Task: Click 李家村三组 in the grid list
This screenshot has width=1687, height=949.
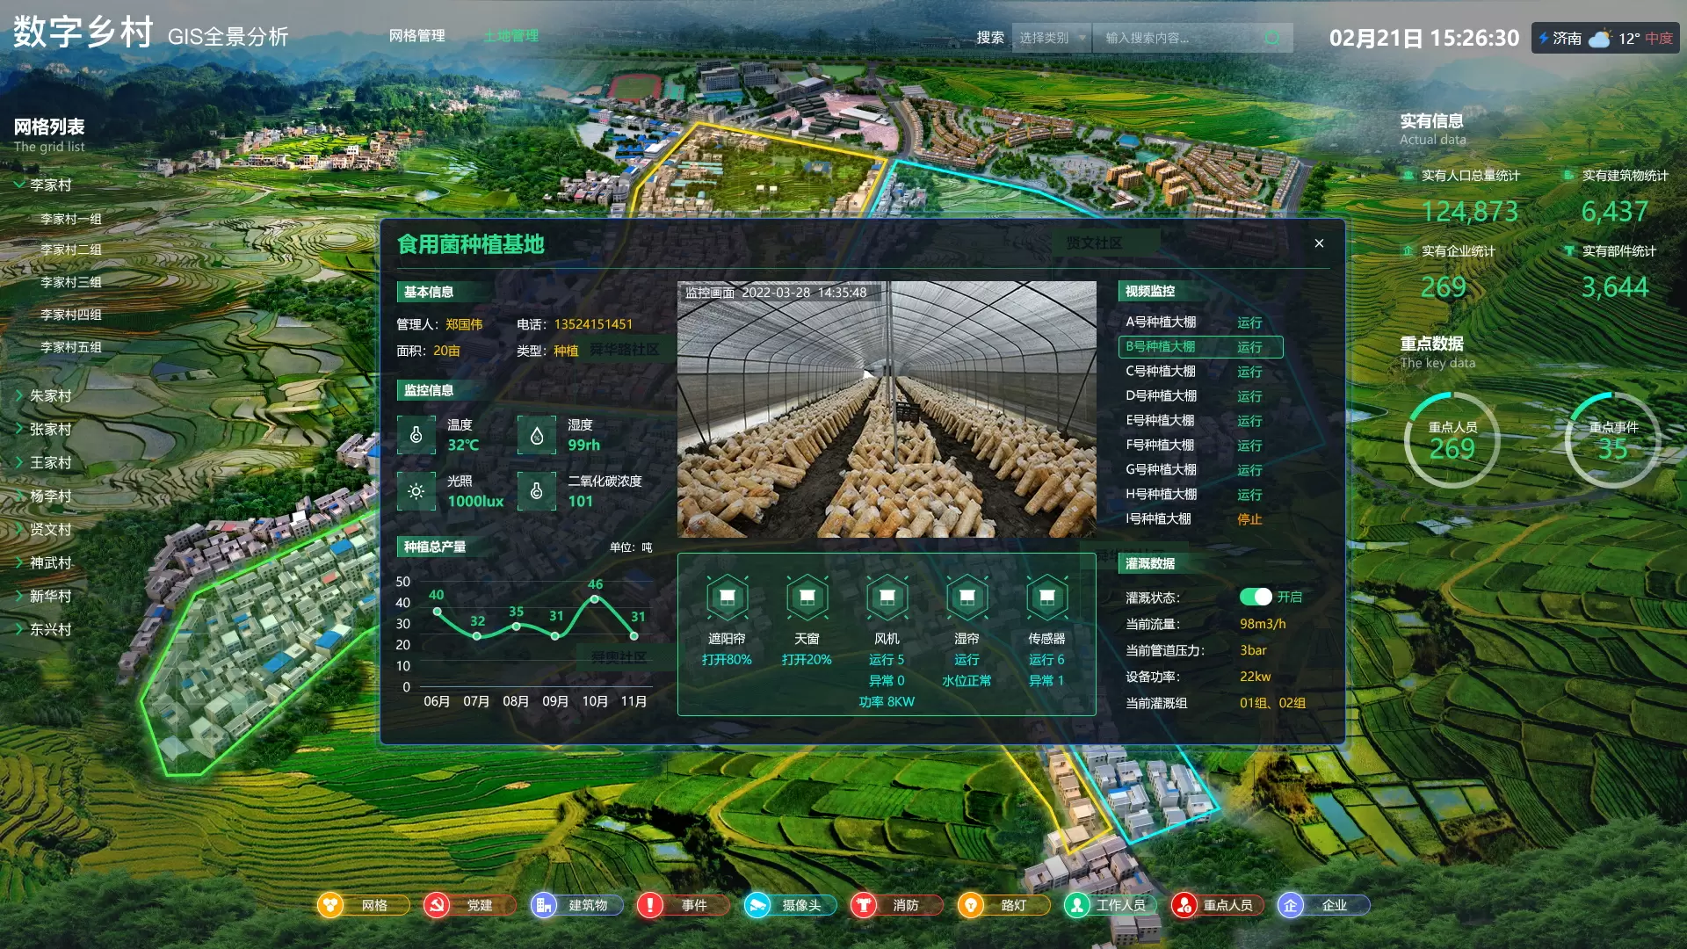Action: coord(71,282)
